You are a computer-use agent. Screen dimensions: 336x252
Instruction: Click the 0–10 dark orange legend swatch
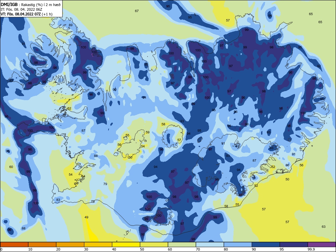14,245
